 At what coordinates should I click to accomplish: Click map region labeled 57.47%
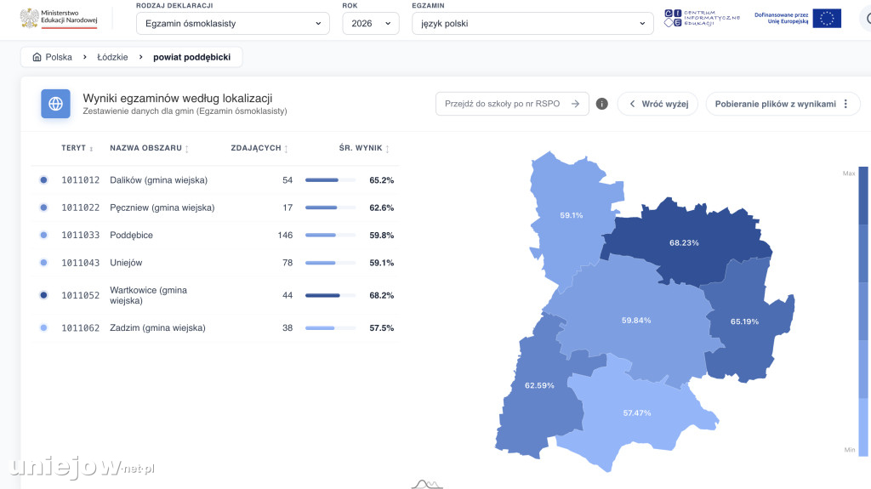pyautogui.click(x=636, y=412)
